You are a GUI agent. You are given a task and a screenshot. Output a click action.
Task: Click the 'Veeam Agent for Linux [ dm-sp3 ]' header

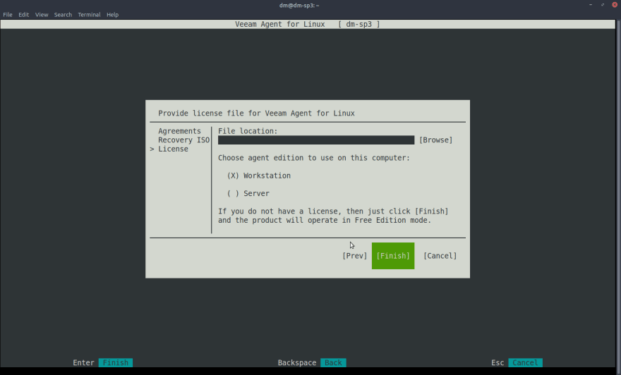click(308, 24)
